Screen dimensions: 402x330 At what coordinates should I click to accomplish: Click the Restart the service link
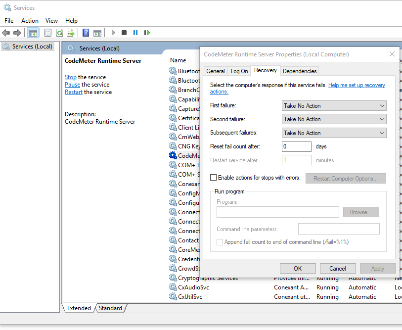(74, 92)
